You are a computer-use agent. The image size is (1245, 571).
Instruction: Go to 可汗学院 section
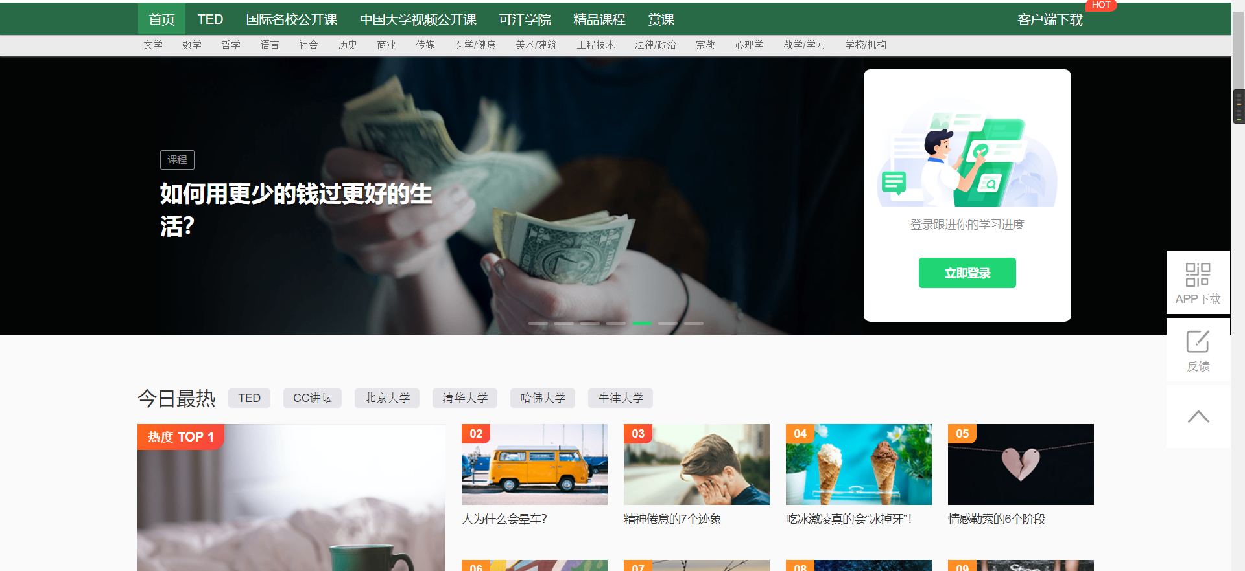coord(525,19)
